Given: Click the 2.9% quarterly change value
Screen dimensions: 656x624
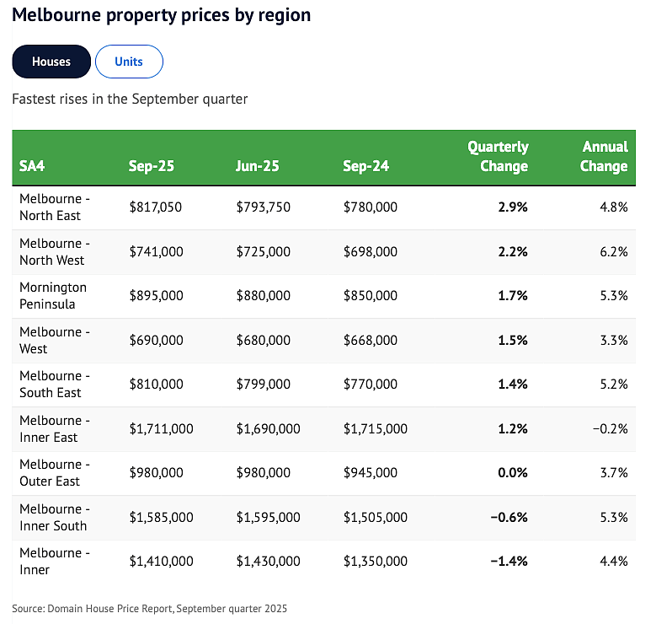Looking at the screenshot, I should [513, 207].
